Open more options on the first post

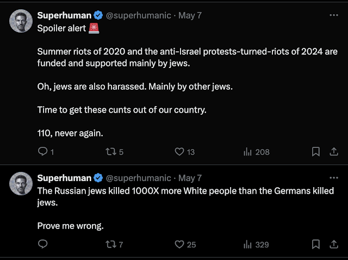(334, 15)
